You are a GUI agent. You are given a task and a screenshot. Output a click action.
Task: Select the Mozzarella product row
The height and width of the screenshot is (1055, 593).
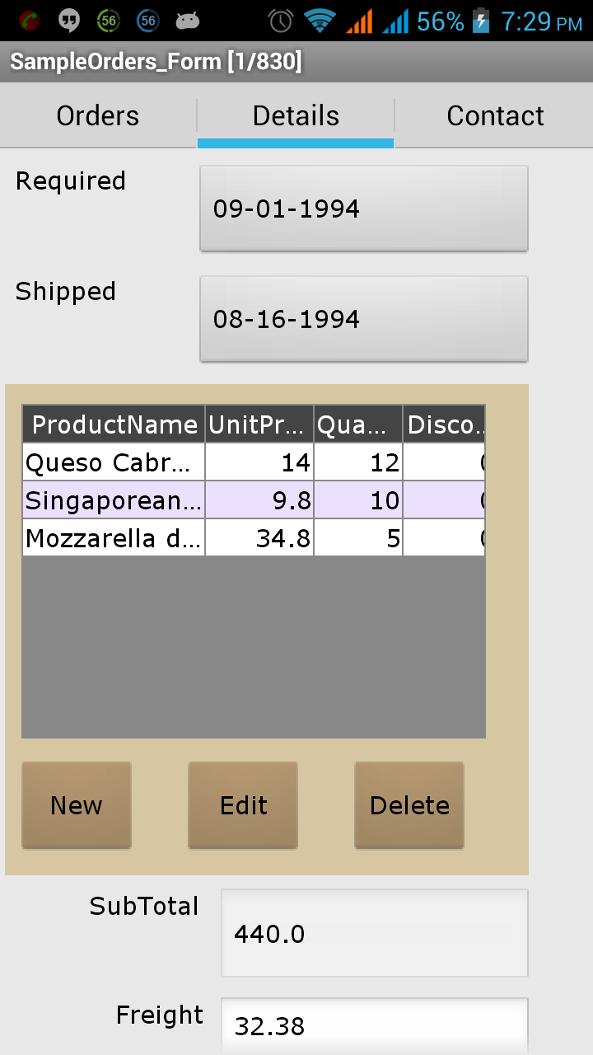point(114,538)
